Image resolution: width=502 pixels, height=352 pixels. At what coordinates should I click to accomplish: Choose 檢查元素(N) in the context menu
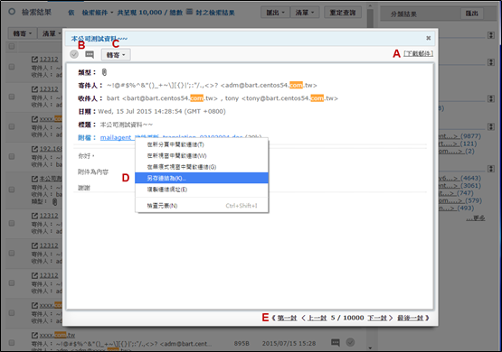click(x=202, y=206)
